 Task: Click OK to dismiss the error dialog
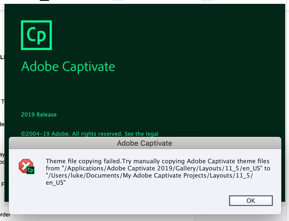251,201
